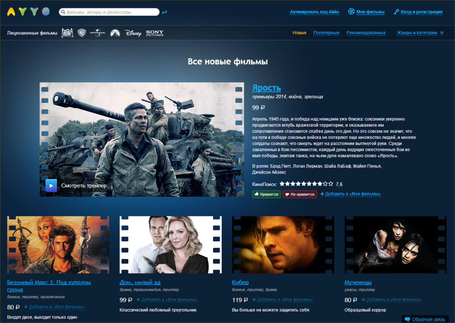Select the Universal studio logo

click(97, 33)
